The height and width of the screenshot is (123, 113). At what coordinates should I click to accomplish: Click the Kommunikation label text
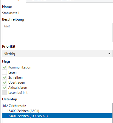tap(20, 67)
